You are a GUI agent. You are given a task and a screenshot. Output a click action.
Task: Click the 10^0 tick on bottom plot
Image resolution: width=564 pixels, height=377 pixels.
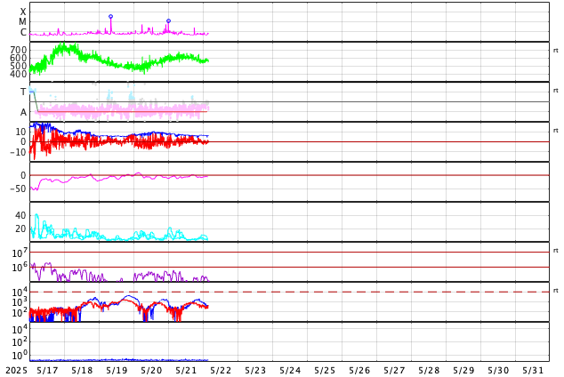(x=20, y=355)
